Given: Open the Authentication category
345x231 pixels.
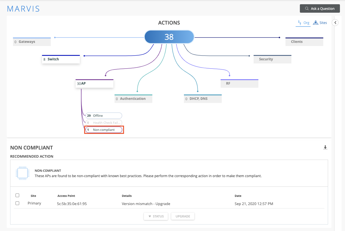Looking at the screenshot, I should [x=133, y=99].
